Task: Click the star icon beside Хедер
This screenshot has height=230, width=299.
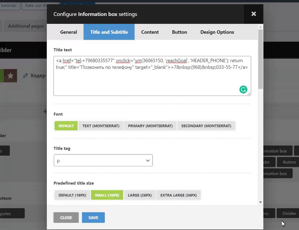Action: (x=10, y=76)
